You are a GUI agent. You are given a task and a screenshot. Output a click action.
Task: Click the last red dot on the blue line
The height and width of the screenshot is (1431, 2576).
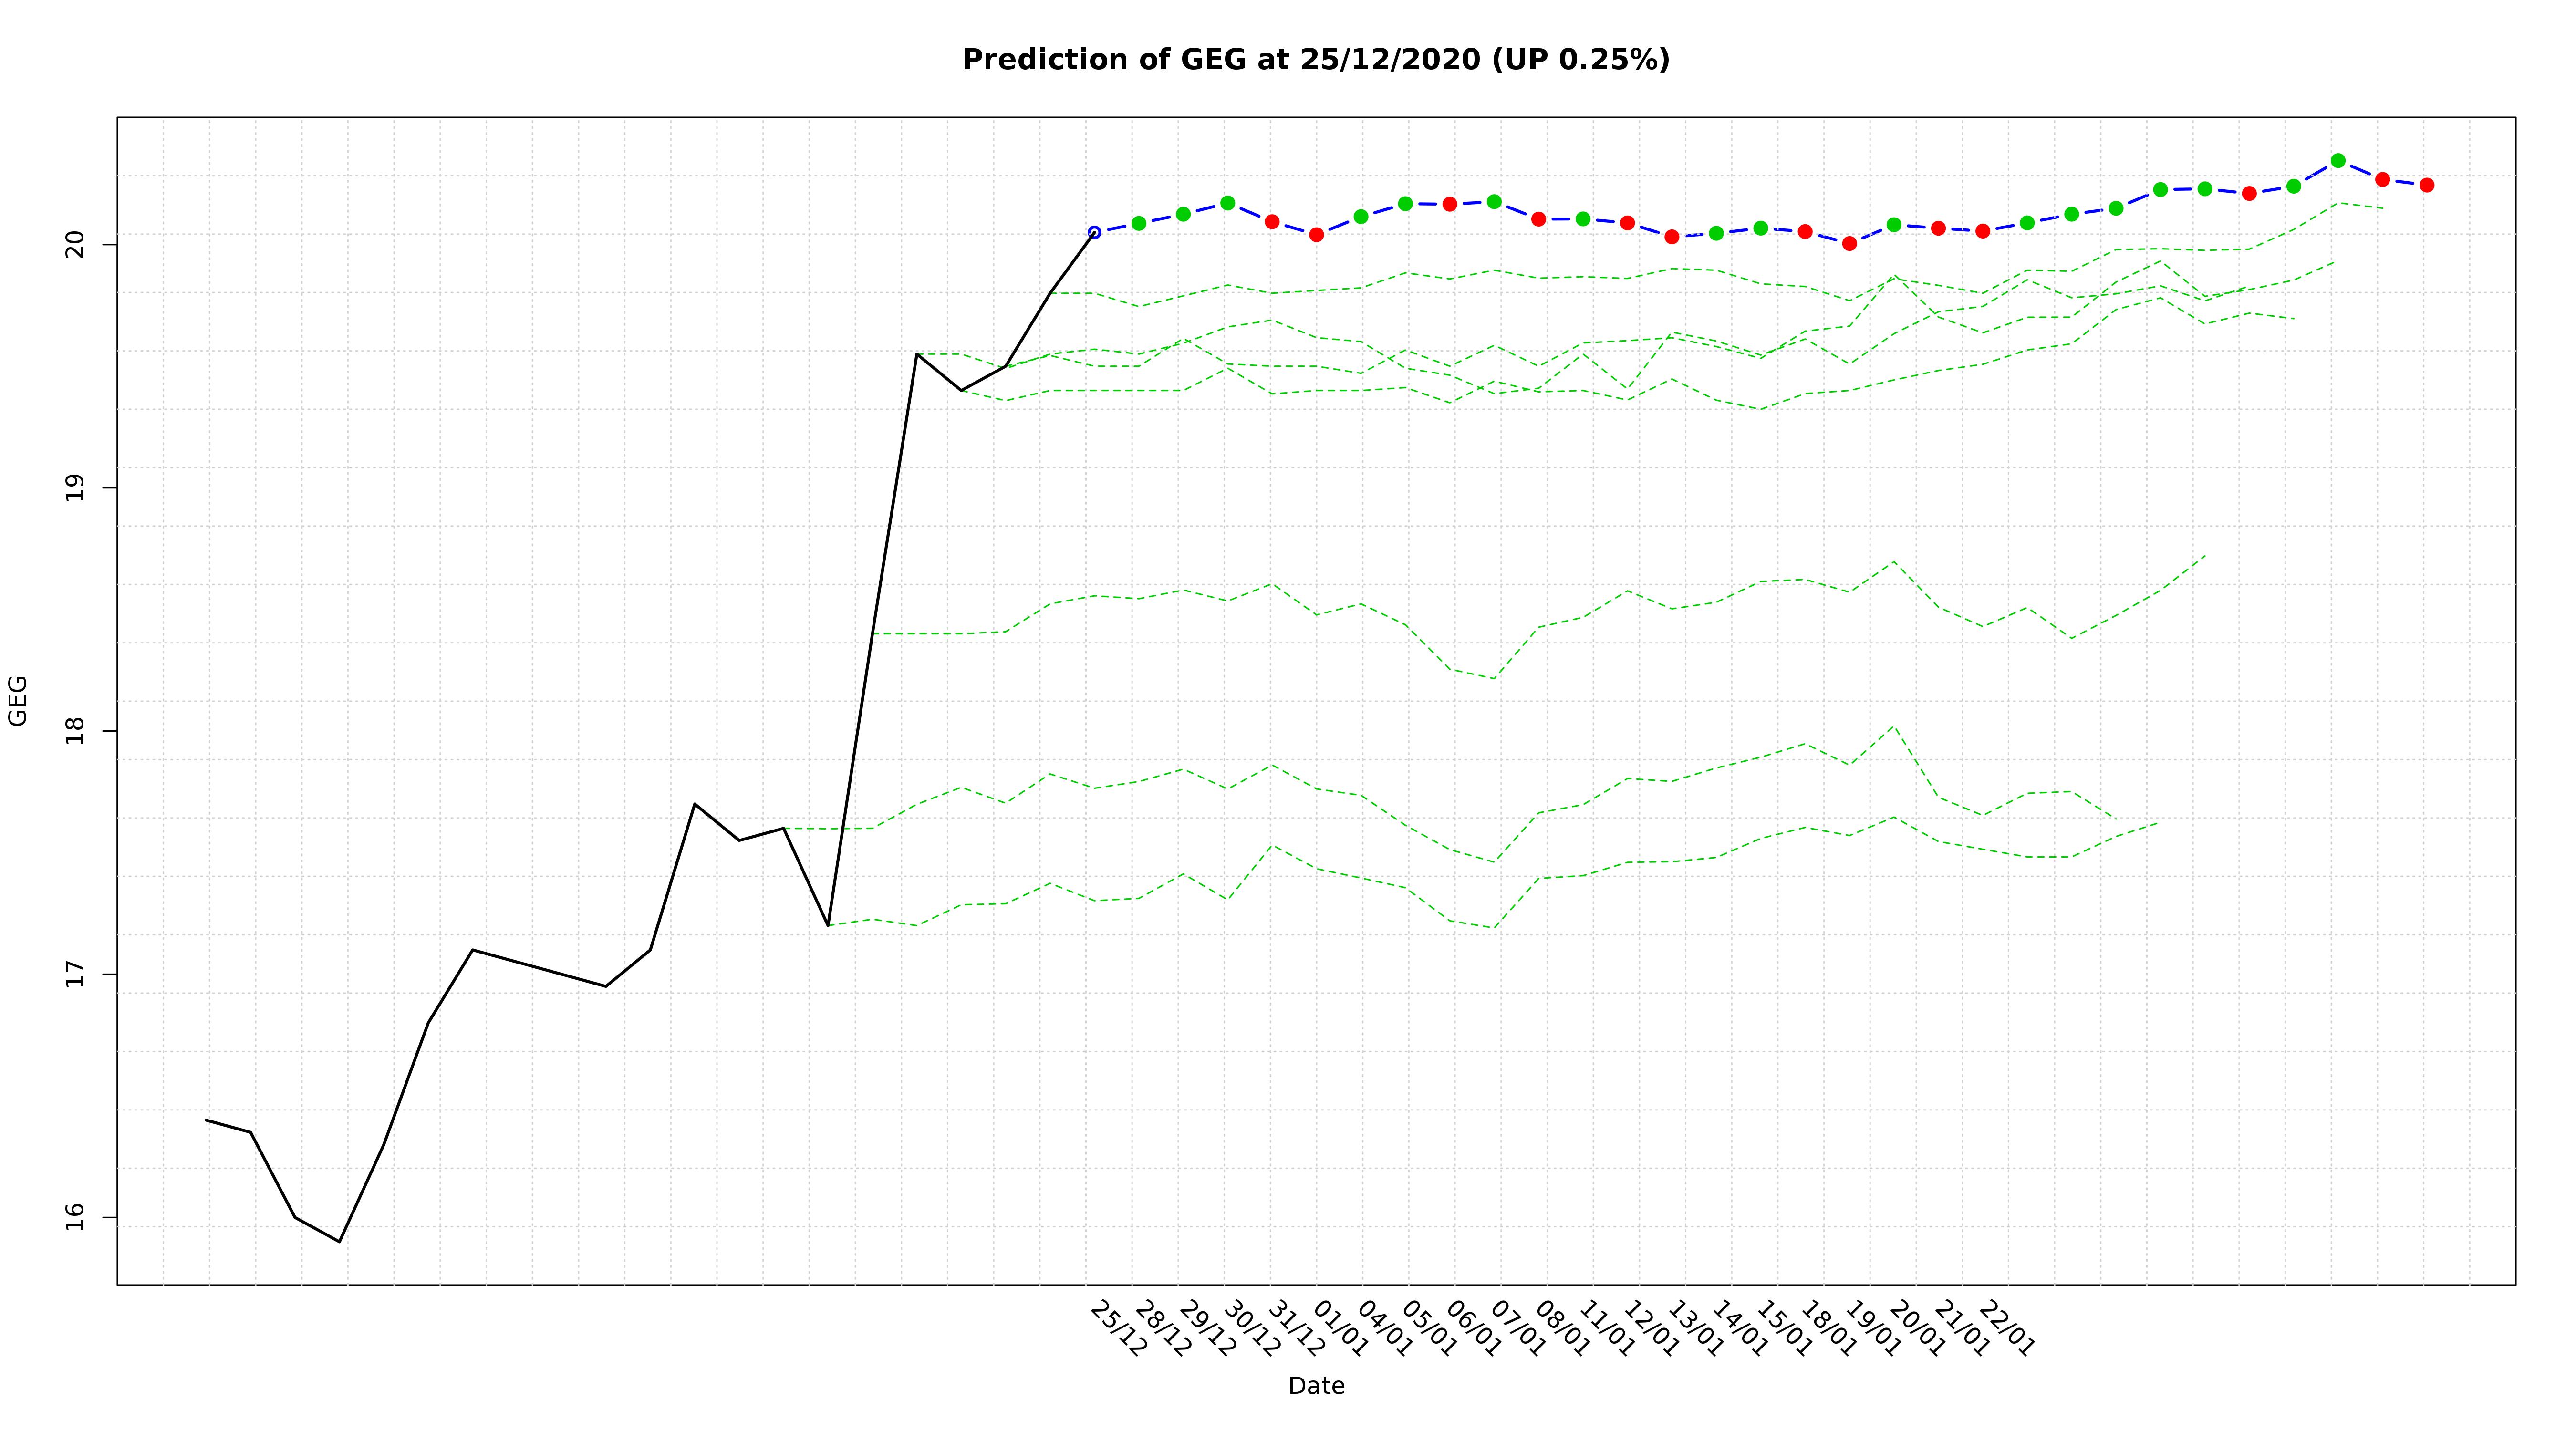[x=2426, y=185]
